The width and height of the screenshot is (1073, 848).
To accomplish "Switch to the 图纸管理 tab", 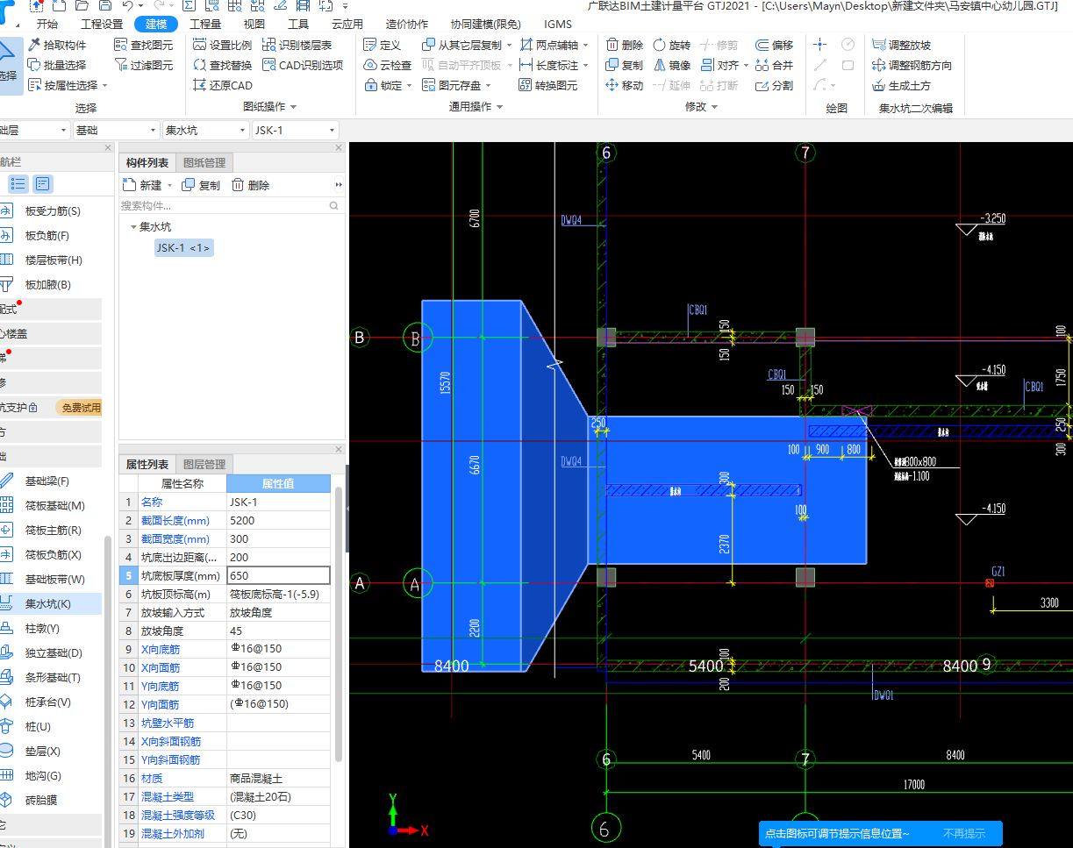I will tap(204, 162).
